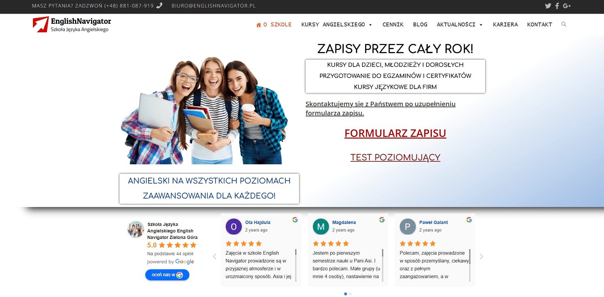This screenshot has width=604, height=297.
Task: Click the school's round profile thumbnail
Action: [136, 229]
